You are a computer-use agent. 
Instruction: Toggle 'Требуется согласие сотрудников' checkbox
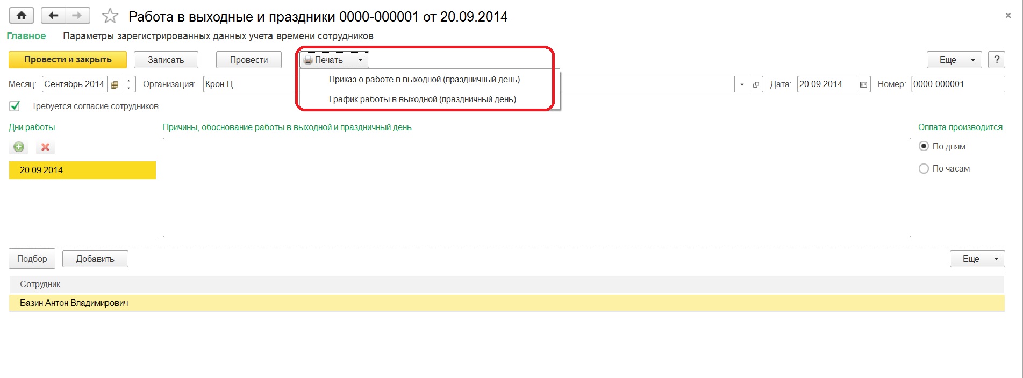click(x=15, y=106)
